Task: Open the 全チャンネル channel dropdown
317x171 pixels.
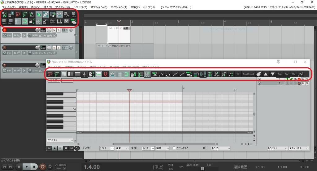Action: click(299, 148)
